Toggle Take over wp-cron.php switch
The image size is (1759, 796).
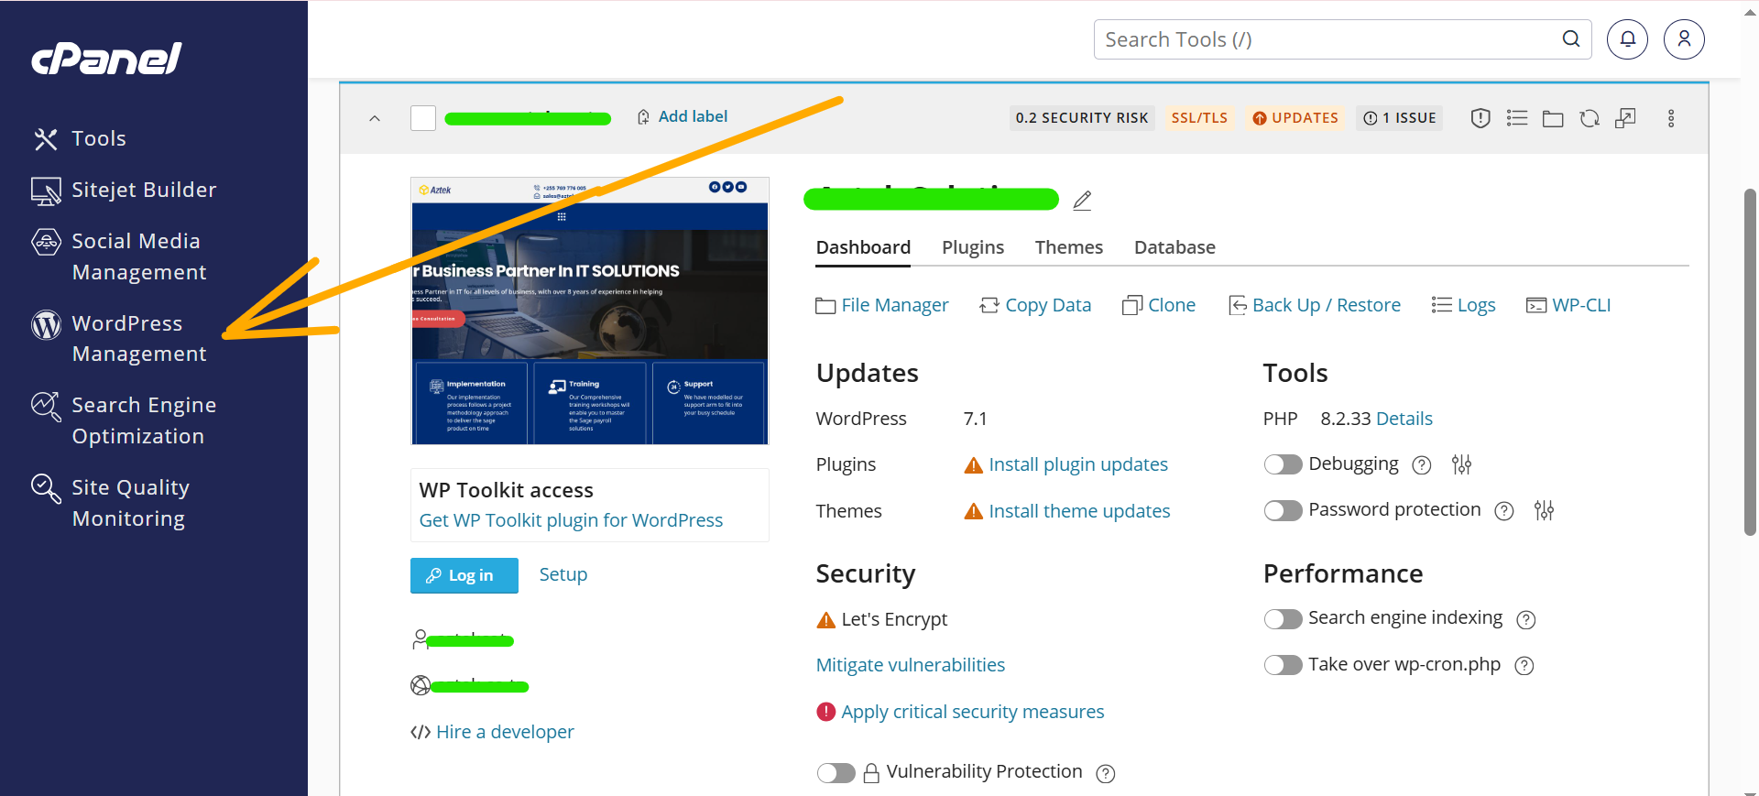click(x=1283, y=665)
